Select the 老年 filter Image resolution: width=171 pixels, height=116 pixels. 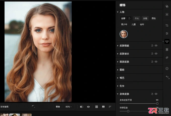click(x=142, y=24)
